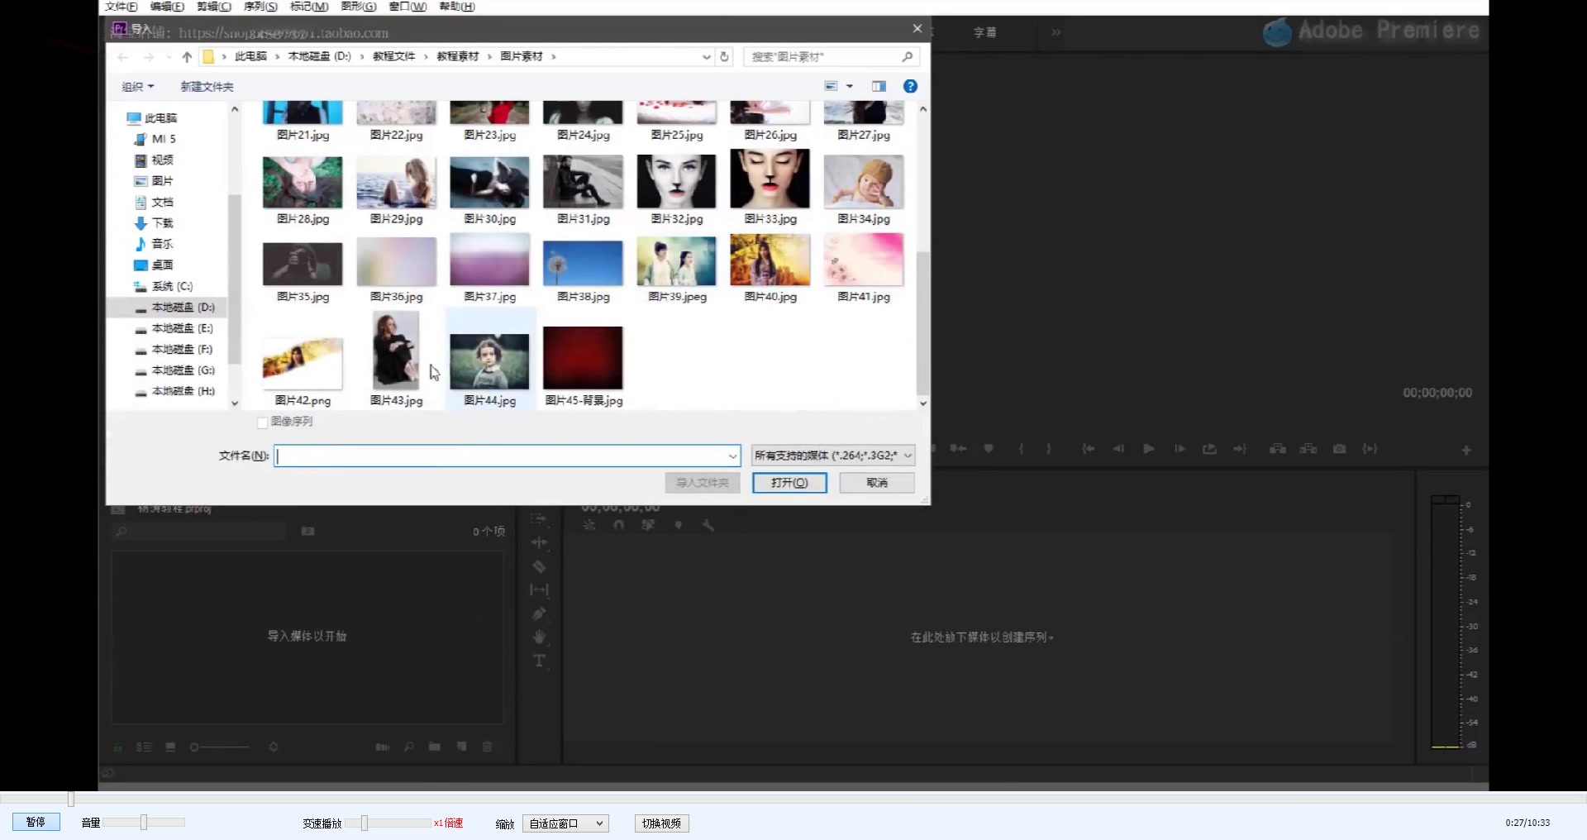Toggle timeline Snap magnet icon
Image resolution: width=1587 pixels, height=840 pixels.
point(619,525)
